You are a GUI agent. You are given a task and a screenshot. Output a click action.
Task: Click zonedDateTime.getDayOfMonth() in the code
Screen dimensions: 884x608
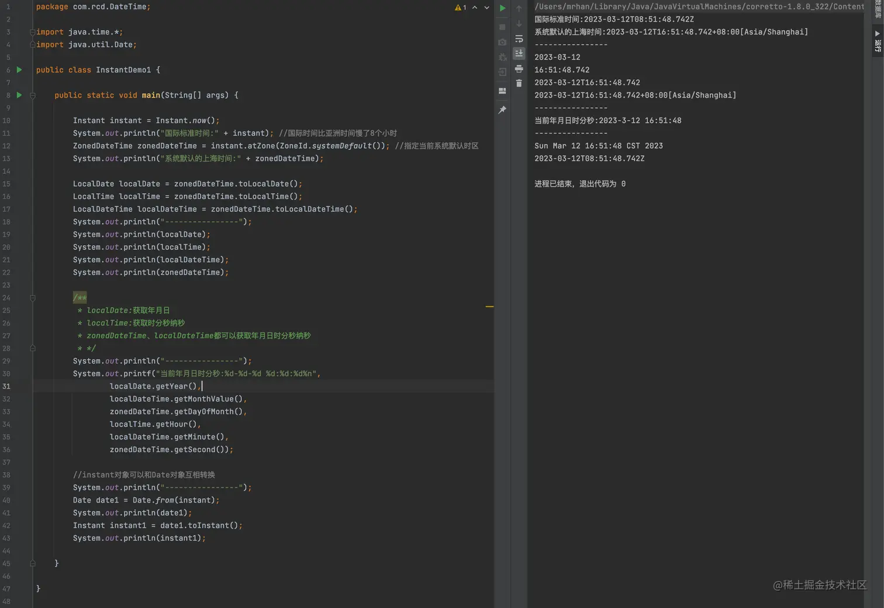(x=176, y=411)
